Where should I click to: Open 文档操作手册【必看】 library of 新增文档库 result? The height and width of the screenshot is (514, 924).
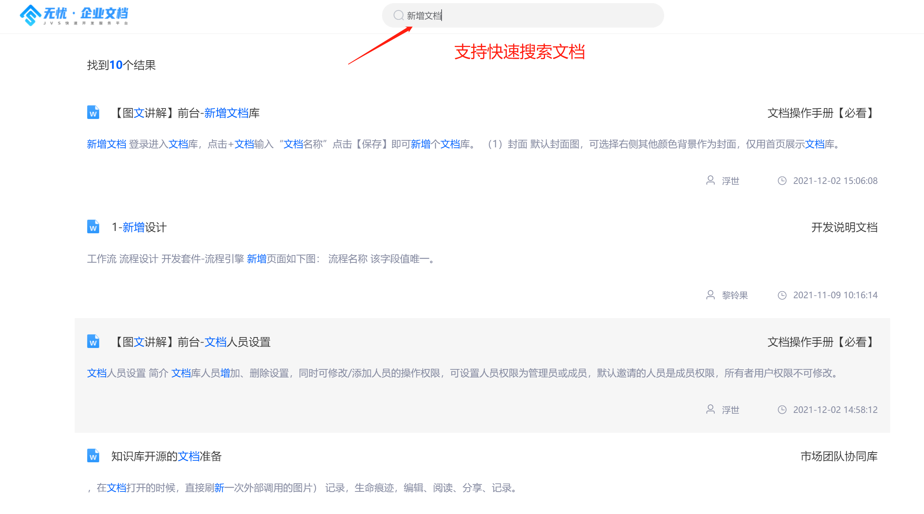coord(822,113)
